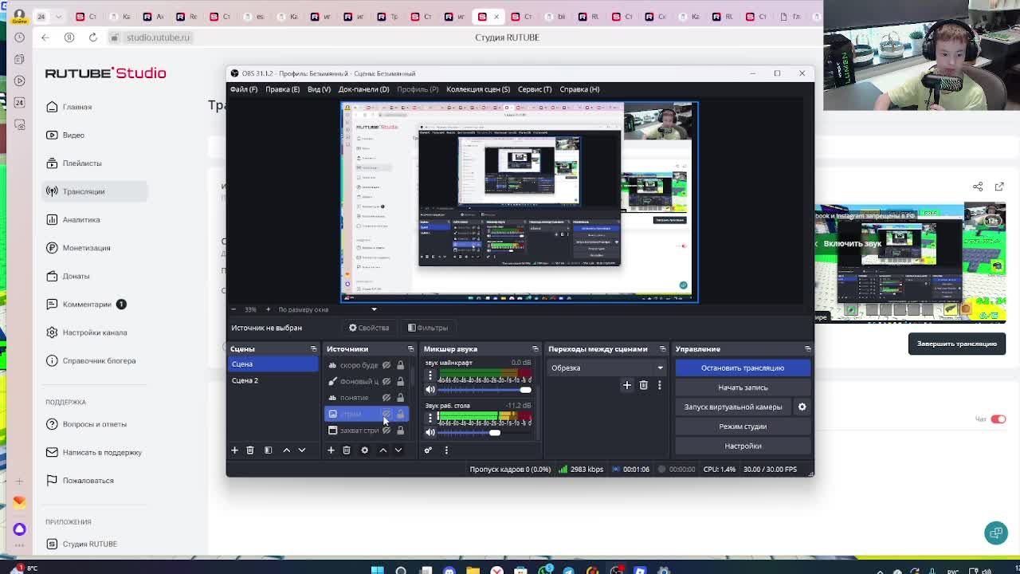This screenshot has width=1020, height=574.
Task: Move scene down in Сцены panel
Action: coord(302,450)
